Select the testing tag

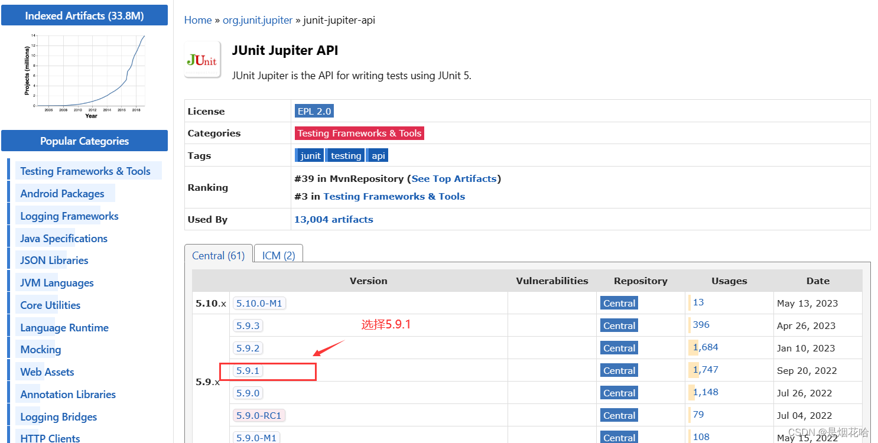(346, 155)
